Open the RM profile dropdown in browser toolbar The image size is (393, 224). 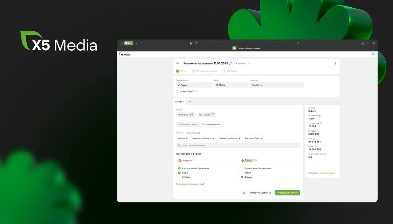click(x=129, y=43)
